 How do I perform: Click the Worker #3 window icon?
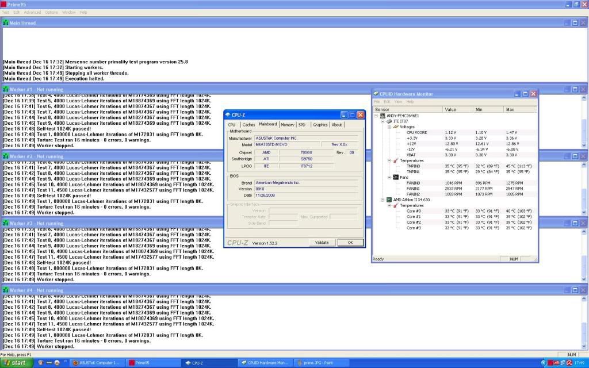(x=5, y=223)
